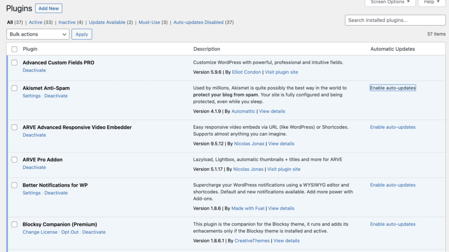The height and width of the screenshot is (252, 449).
Task: Deactivate Better Notifications for WP
Action: tap(56, 193)
